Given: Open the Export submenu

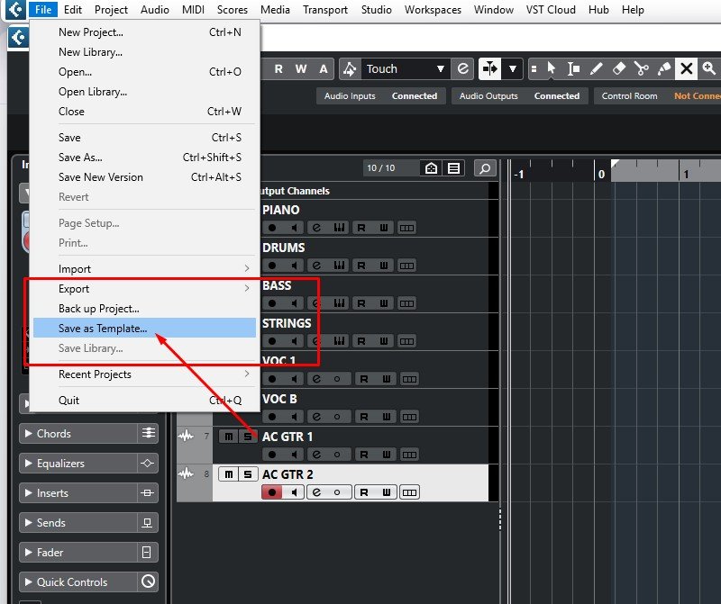Looking at the screenshot, I should point(144,288).
